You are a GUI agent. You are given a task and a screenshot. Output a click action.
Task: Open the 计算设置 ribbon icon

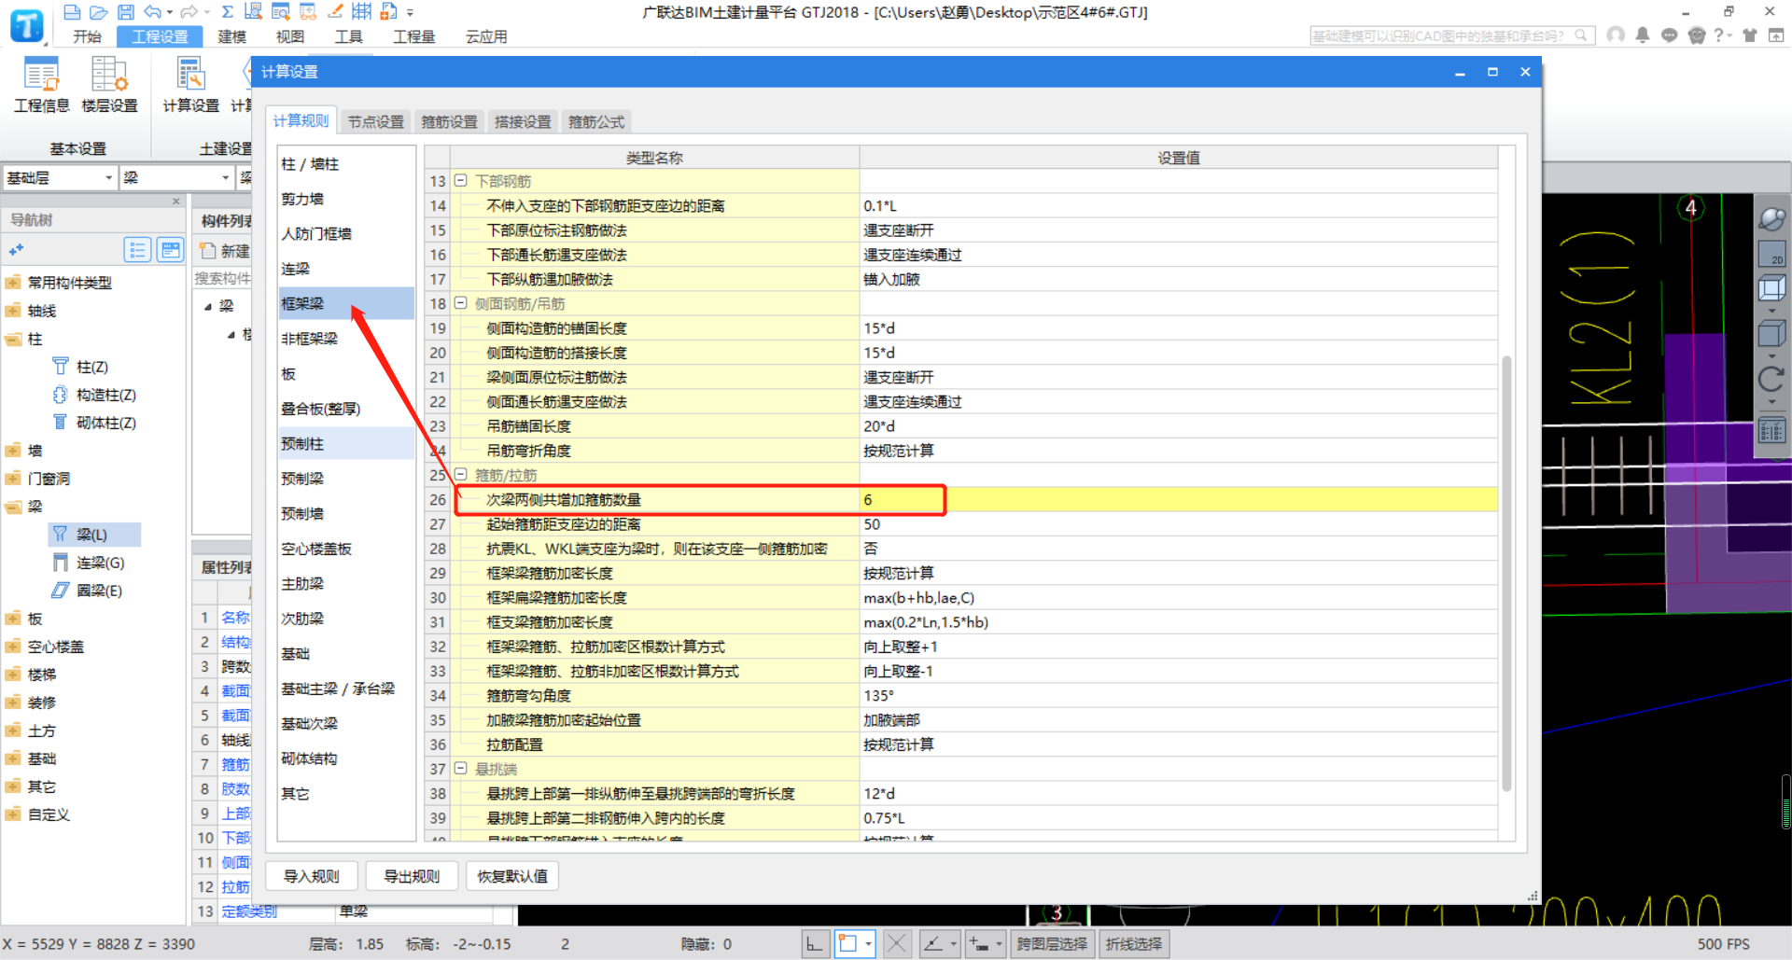click(190, 85)
